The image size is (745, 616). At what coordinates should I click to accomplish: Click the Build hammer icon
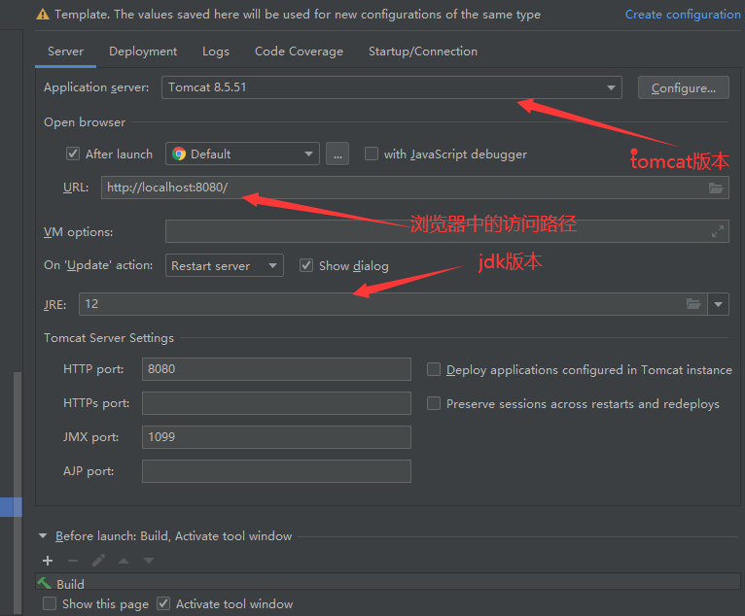pos(44,583)
